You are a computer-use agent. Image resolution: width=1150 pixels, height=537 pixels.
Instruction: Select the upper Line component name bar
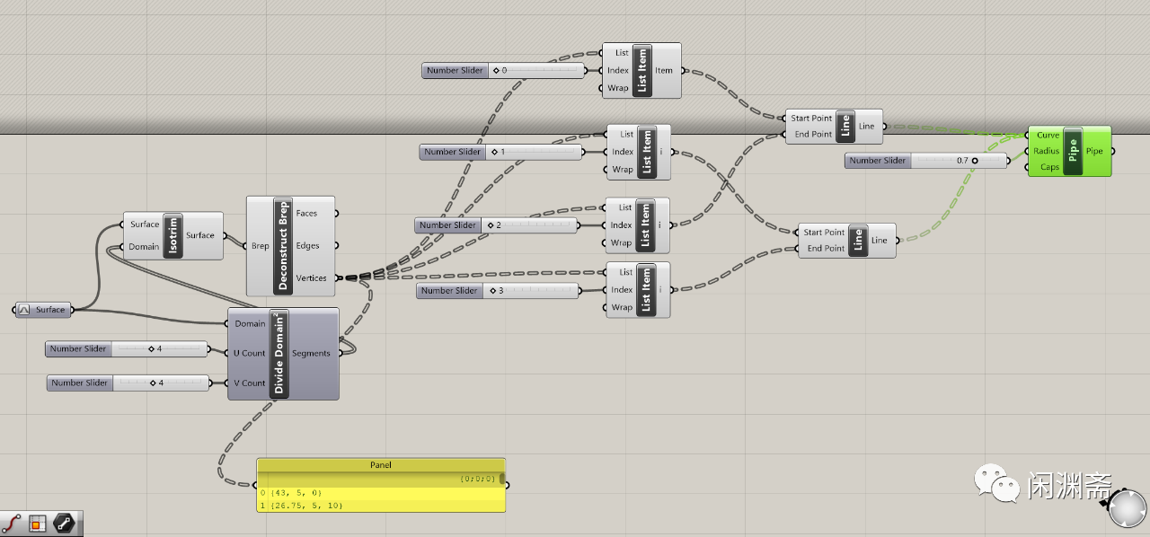click(845, 127)
